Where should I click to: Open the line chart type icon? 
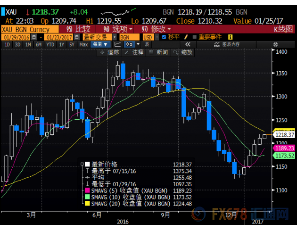[117, 44]
